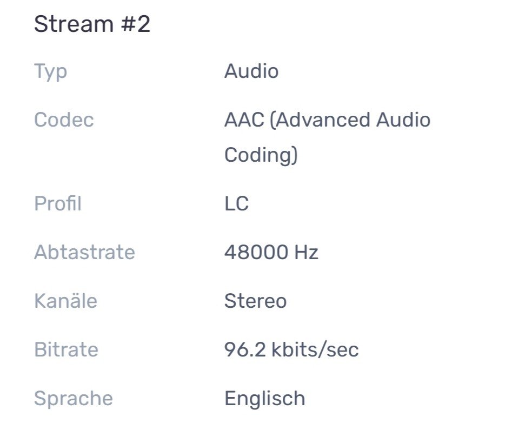Select the Kanäle field label
Viewport: 525px width, 436px height.
pyautogui.click(x=65, y=301)
